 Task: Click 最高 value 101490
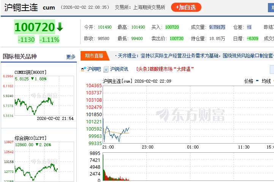138,27
